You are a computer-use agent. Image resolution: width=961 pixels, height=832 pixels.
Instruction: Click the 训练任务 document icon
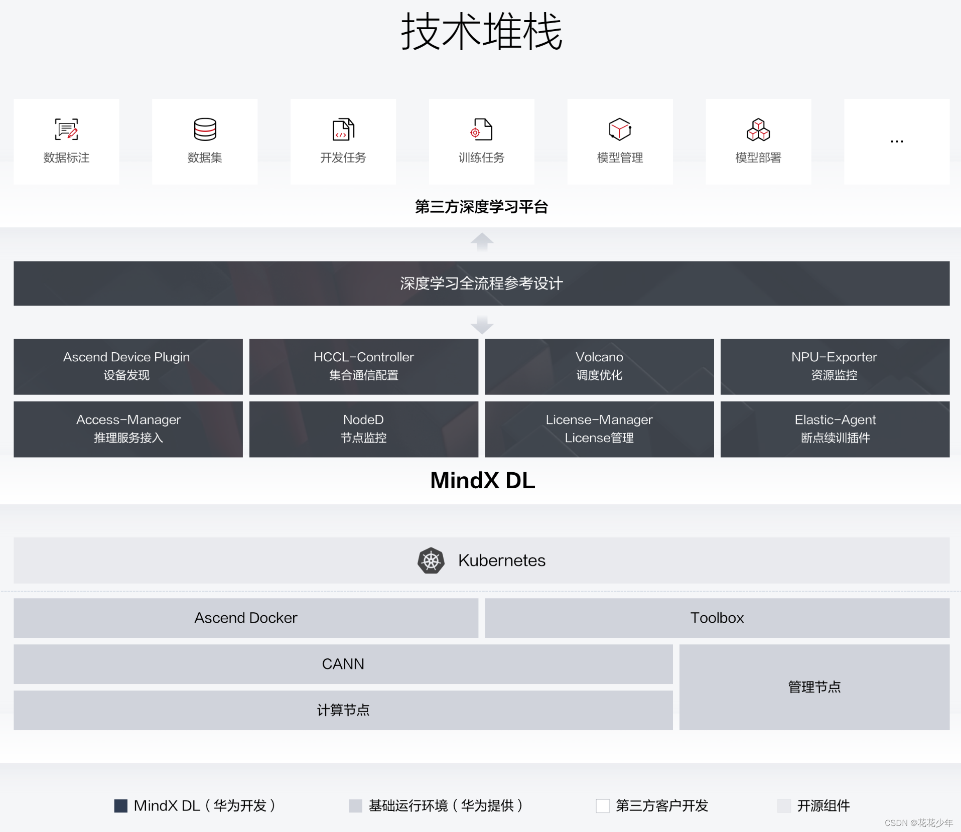coord(481,129)
